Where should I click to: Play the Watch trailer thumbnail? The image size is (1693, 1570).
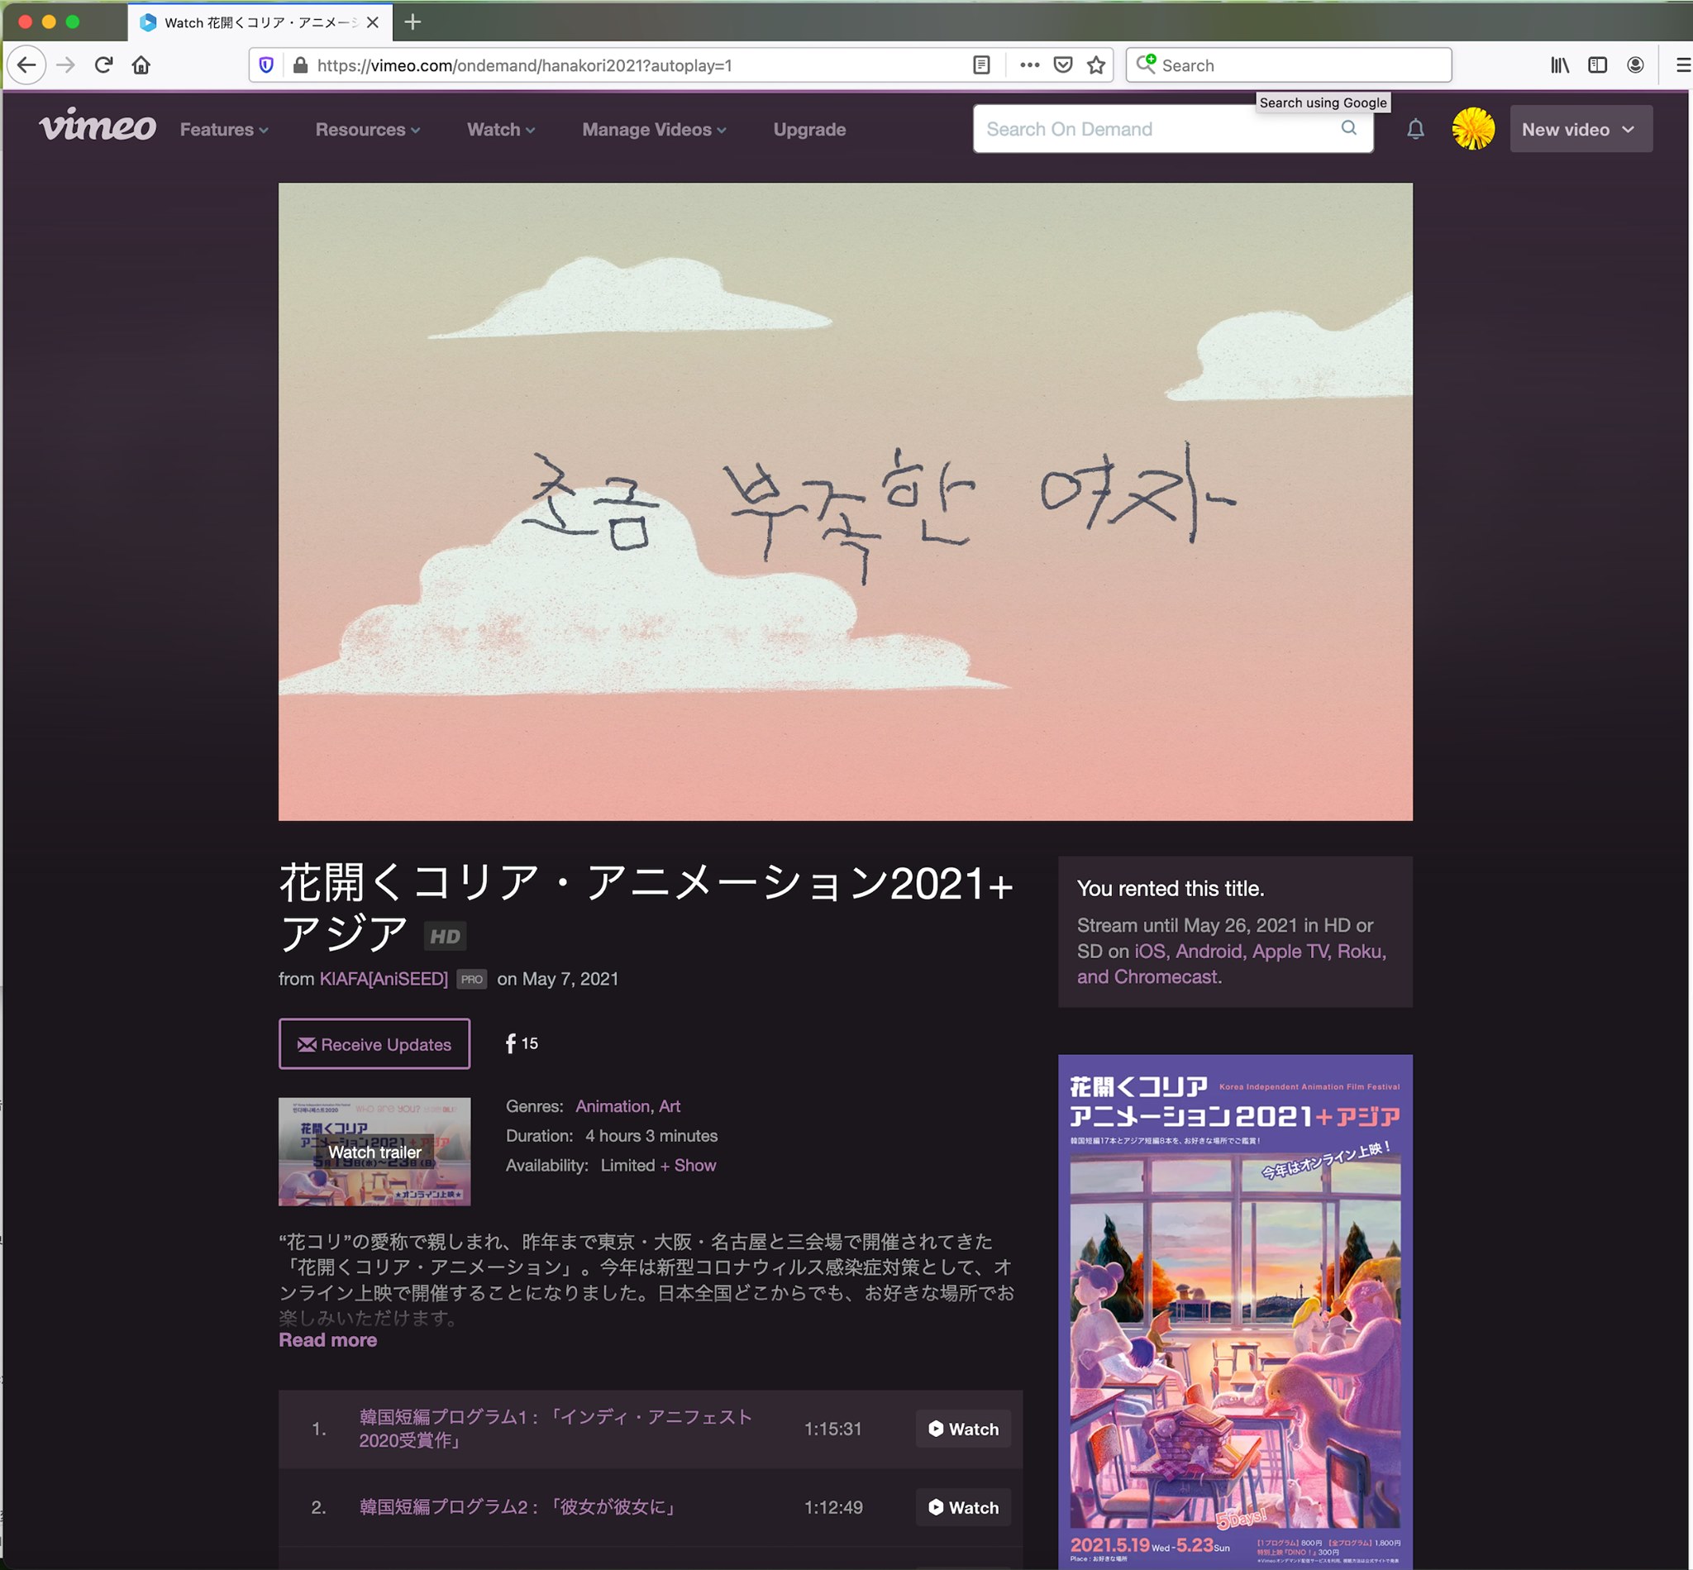(x=374, y=1152)
